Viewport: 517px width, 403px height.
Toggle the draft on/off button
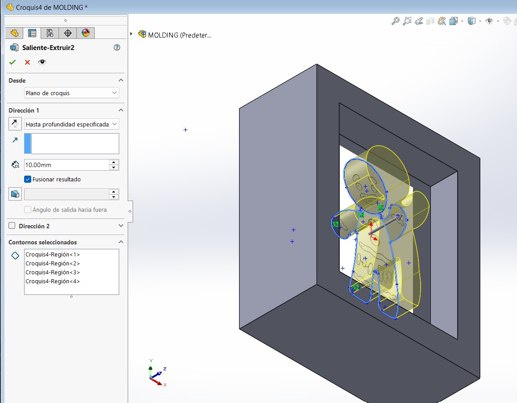pos(15,194)
